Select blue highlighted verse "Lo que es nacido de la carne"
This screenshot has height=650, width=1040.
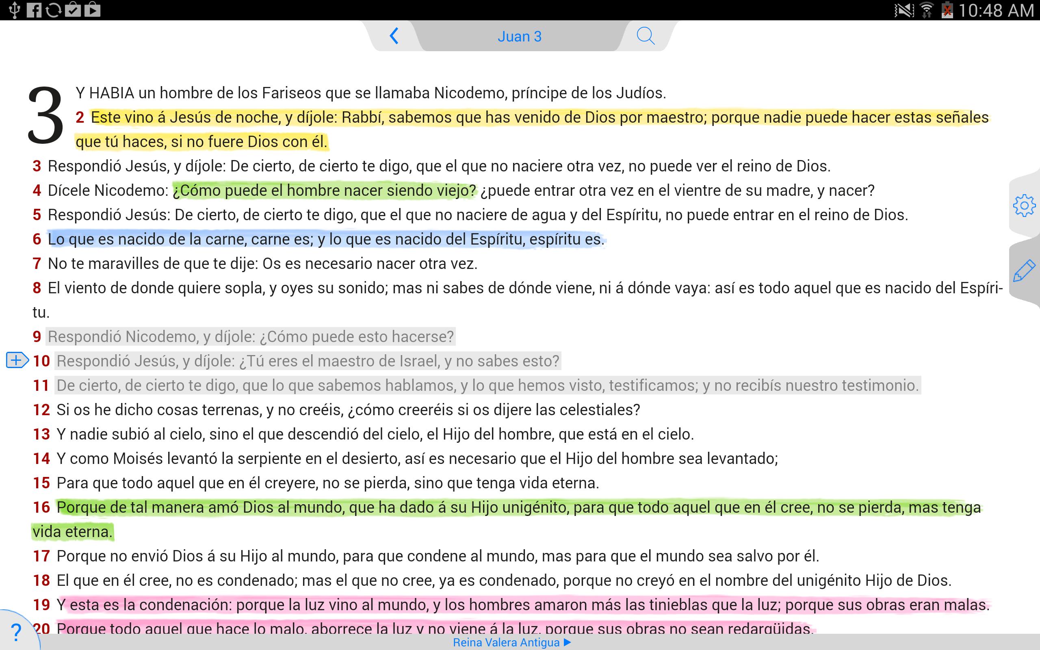coord(326,239)
